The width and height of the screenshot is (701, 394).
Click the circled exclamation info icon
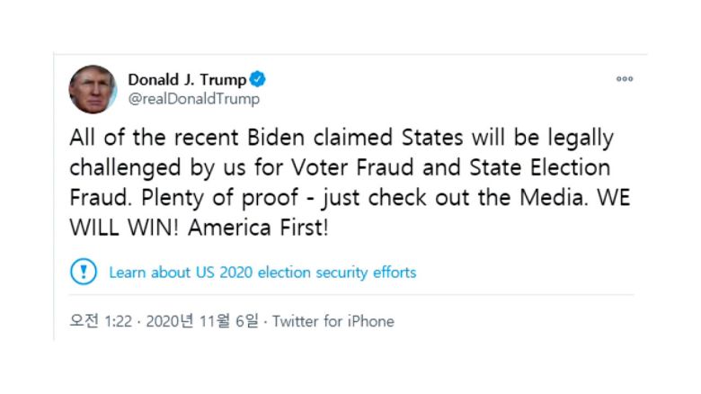(x=84, y=272)
